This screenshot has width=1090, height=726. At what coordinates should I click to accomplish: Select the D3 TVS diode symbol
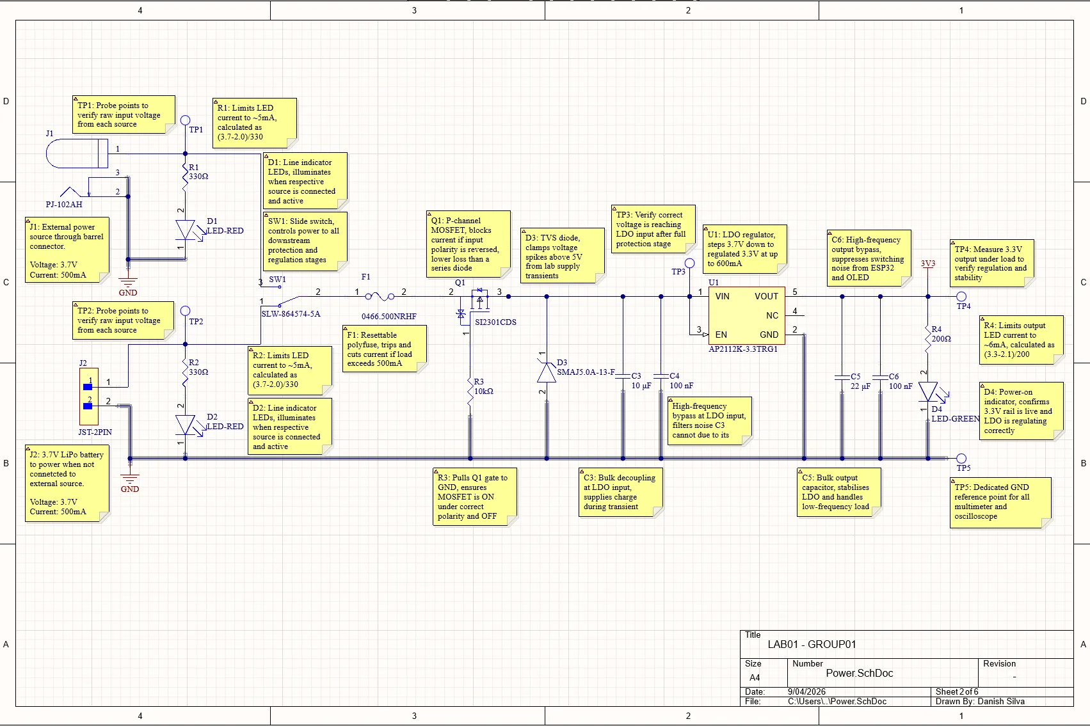(x=546, y=372)
